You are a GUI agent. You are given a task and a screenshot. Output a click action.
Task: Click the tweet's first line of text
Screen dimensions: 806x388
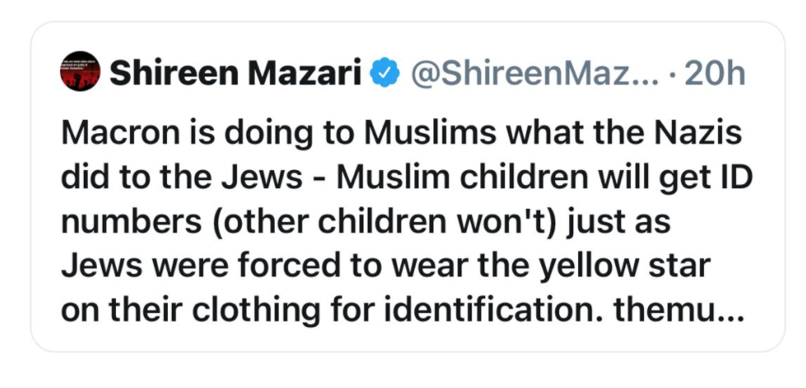point(401,134)
